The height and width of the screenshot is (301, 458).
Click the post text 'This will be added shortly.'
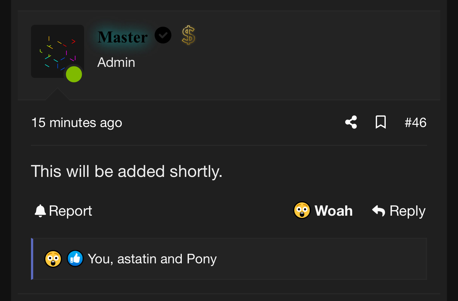[126, 171]
